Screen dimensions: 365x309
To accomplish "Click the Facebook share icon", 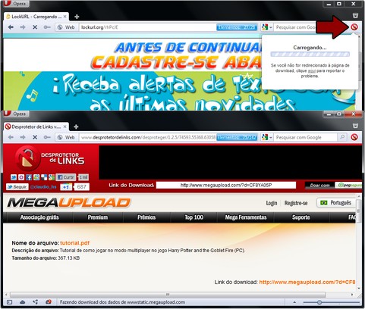I will [29, 177].
